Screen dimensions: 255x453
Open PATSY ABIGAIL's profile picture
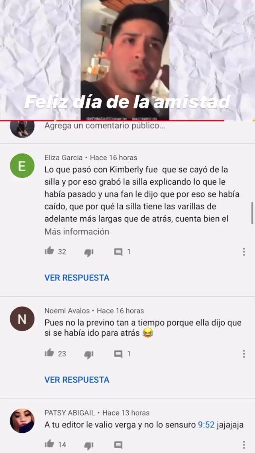click(22, 421)
